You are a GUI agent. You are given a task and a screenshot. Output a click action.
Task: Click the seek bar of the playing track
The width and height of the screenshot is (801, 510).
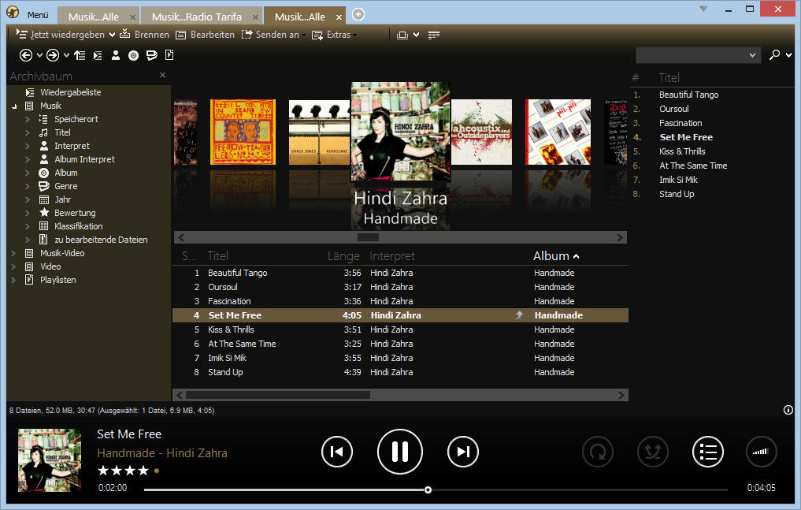[x=436, y=490]
